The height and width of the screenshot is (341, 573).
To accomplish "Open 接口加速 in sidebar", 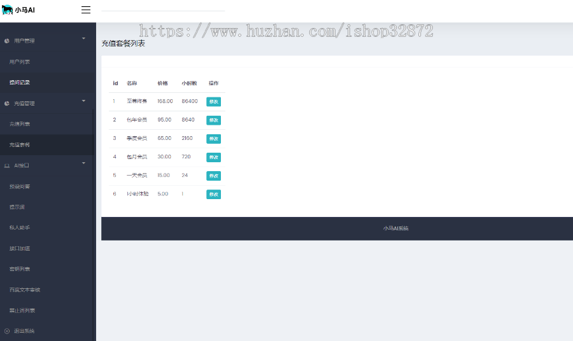I will point(20,248).
